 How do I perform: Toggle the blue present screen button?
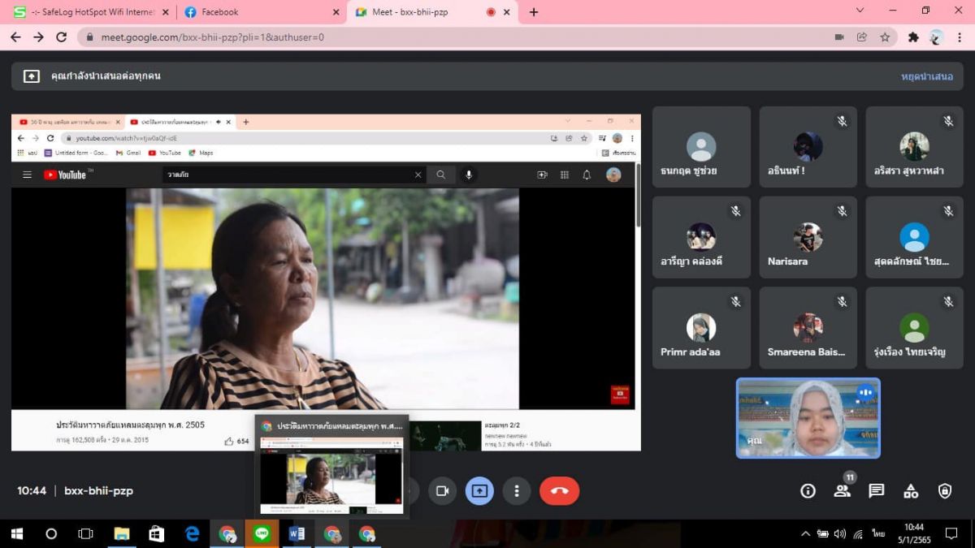click(x=479, y=490)
